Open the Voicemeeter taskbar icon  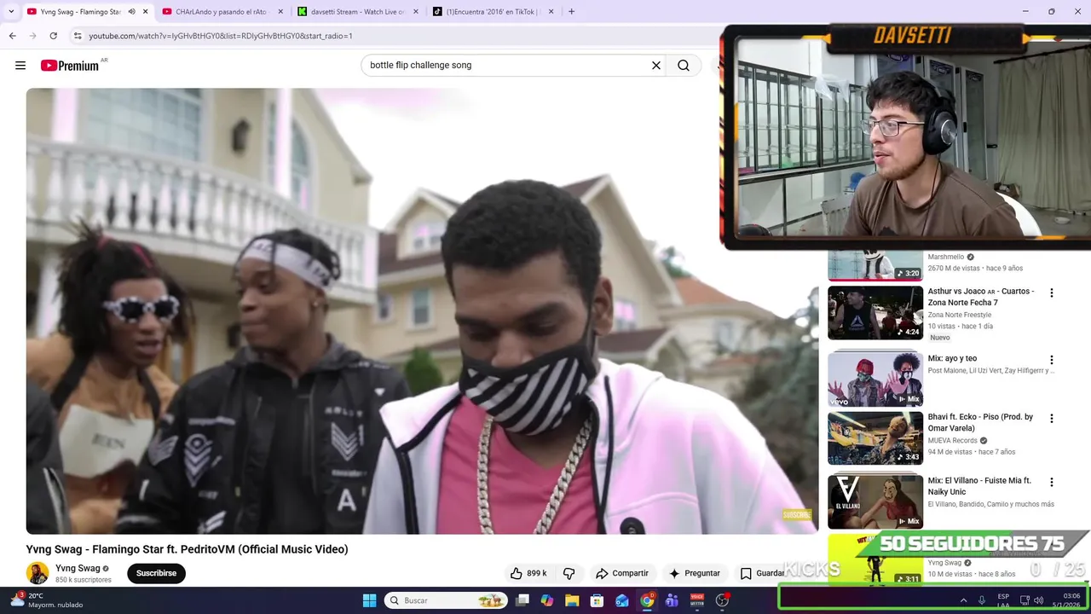pyautogui.click(x=697, y=600)
